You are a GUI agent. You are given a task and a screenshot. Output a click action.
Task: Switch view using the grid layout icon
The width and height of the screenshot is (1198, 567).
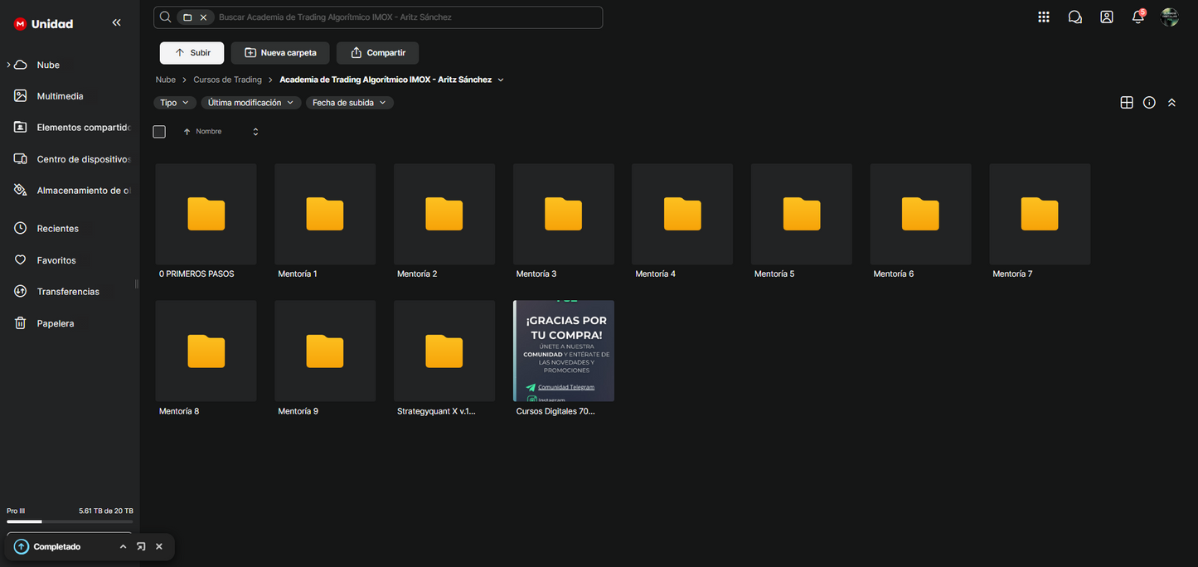click(x=1127, y=103)
